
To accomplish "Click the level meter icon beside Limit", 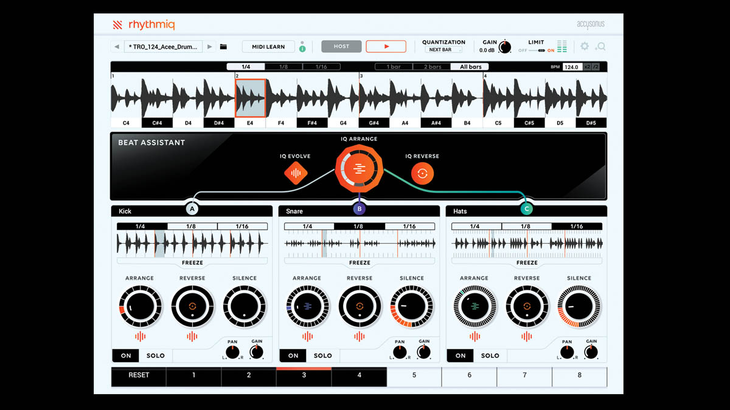I will click(561, 46).
